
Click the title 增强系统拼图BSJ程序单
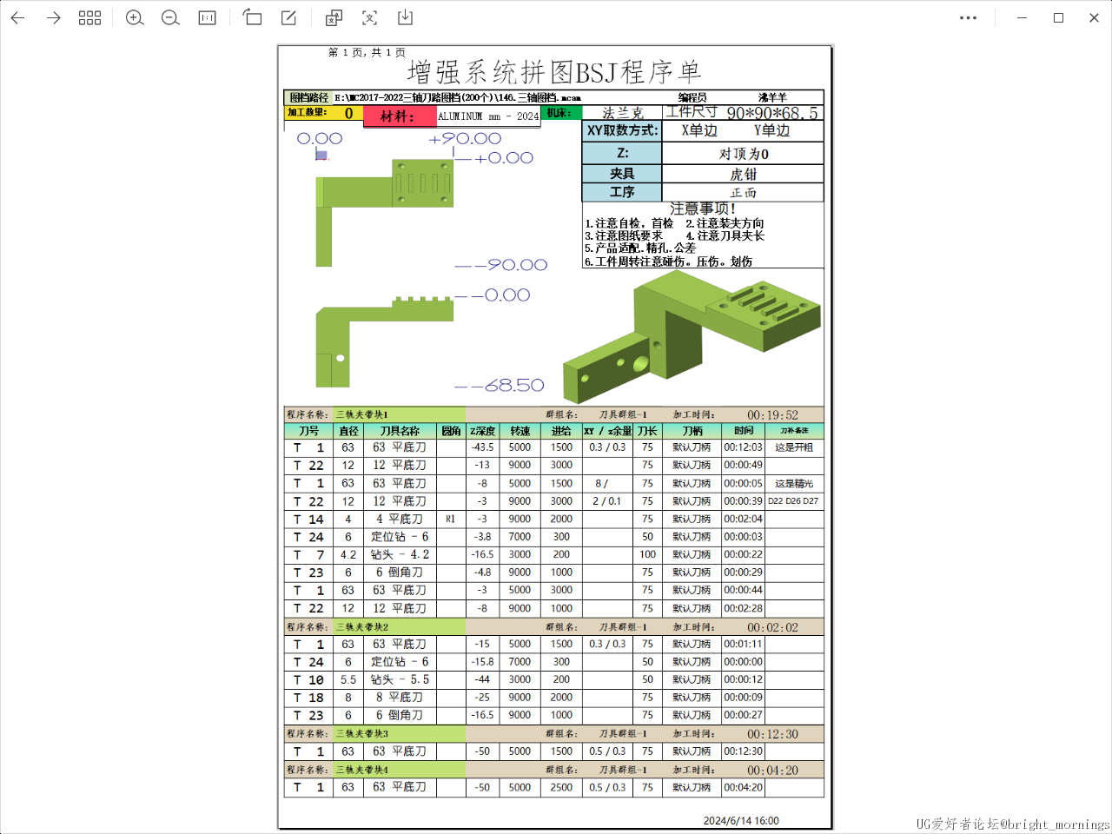[x=554, y=71]
